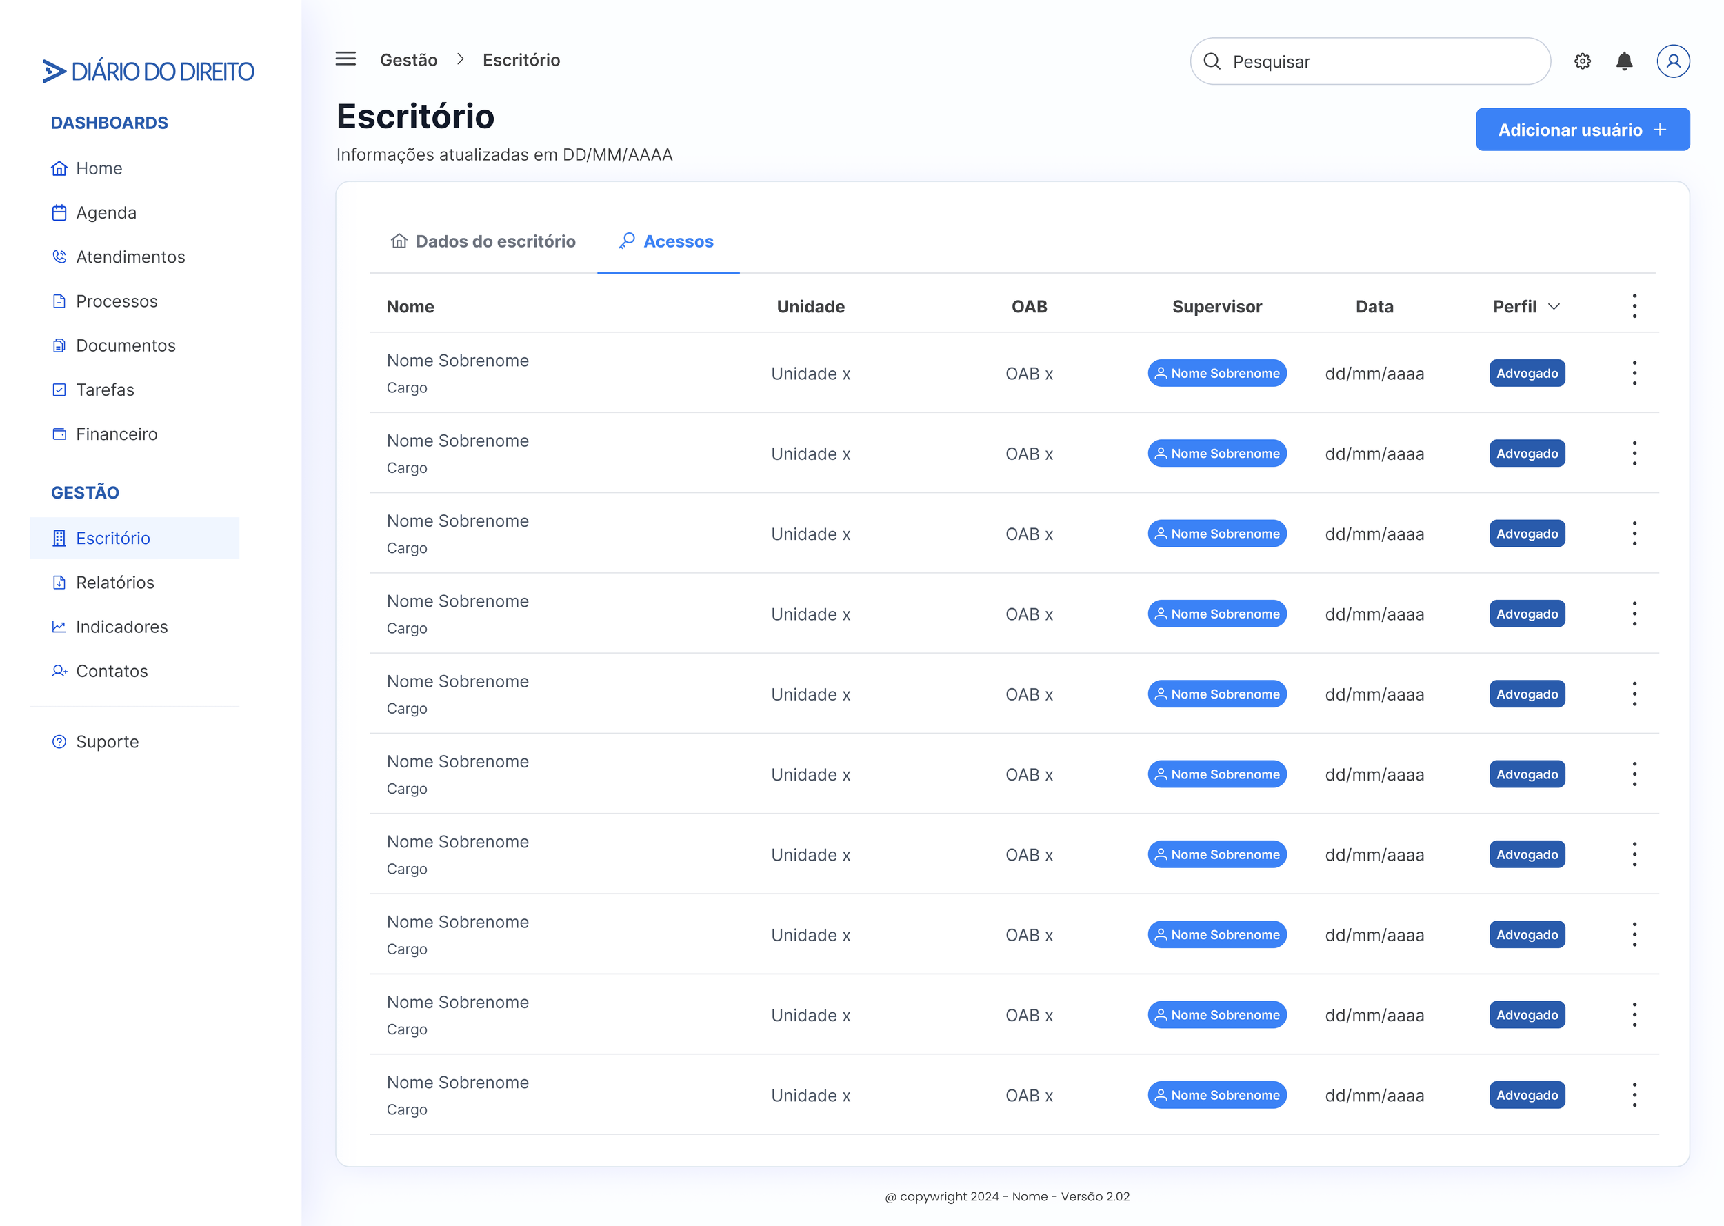The image size is (1724, 1226).
Task: Click the first row's Nome Sobrenome supervisor badge
Action: [1216, 373]
